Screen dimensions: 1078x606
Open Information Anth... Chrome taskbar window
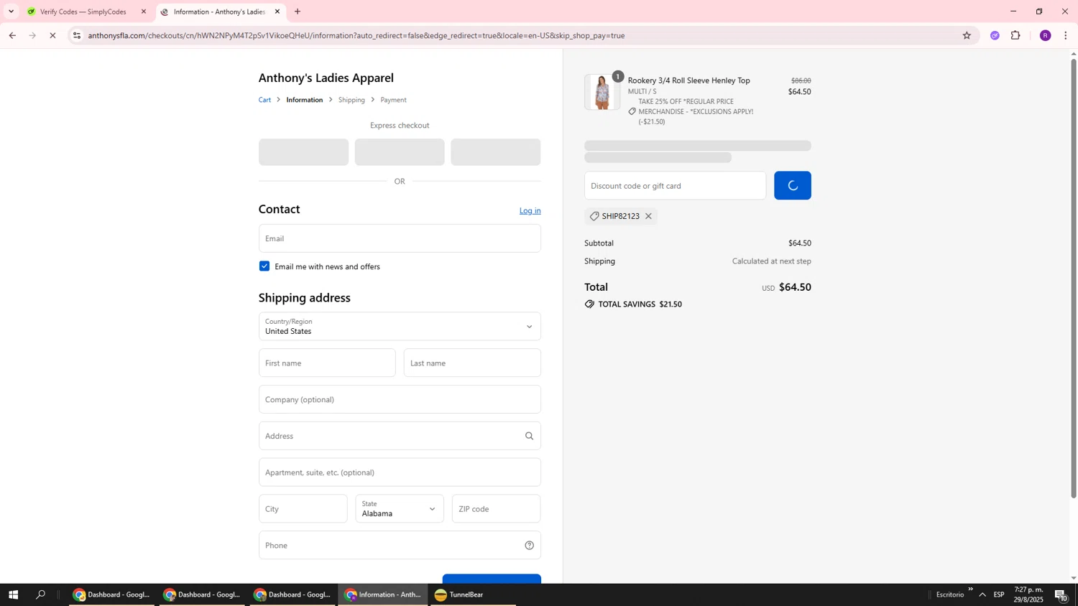(382, 595)
